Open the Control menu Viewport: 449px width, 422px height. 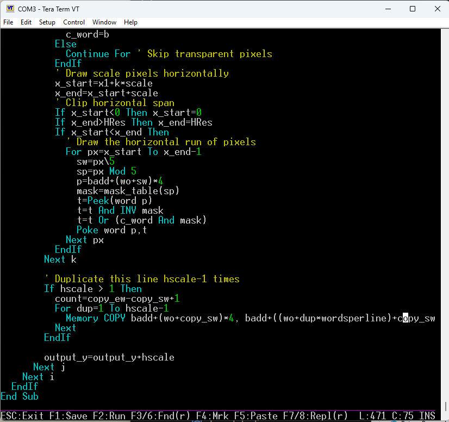click(x=74, y=22)
